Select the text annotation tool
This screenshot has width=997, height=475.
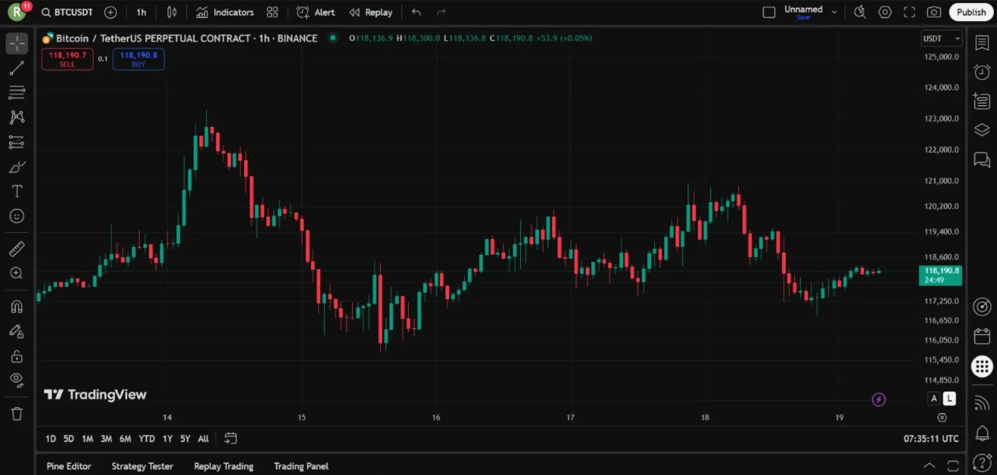17,191
